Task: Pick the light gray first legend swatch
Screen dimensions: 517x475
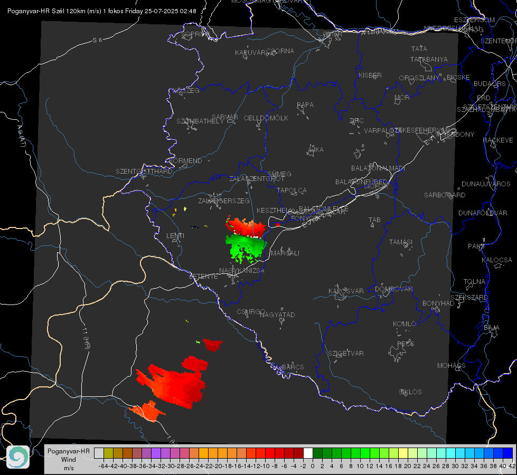Action: [99, 453]
